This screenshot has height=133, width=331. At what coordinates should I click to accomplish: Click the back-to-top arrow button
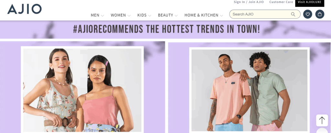click(x=322, y=120)
